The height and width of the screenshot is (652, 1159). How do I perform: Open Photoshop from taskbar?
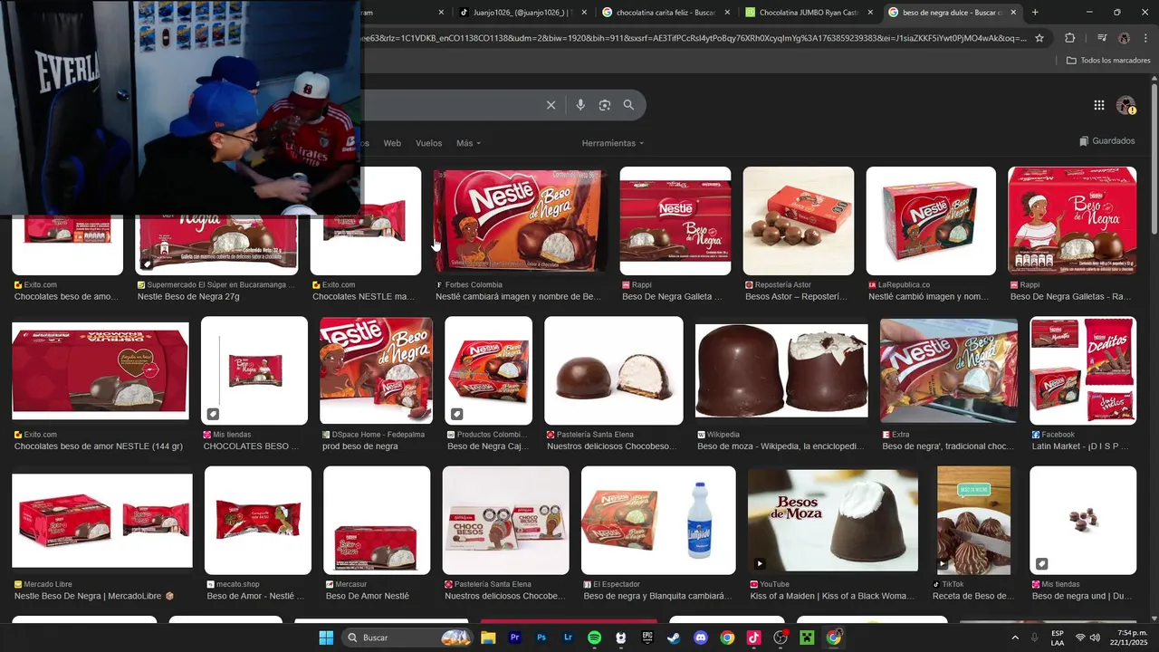click(541, 638)
